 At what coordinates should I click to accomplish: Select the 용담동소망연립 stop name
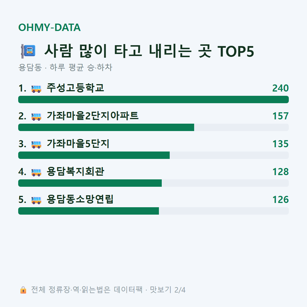pos(80,199)
